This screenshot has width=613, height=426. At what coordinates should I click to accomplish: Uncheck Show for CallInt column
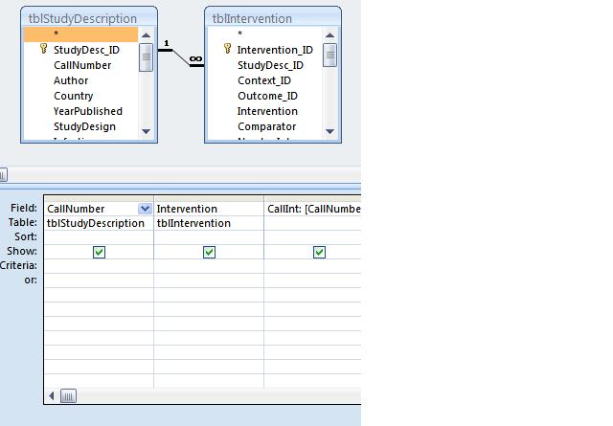[319, 252]
